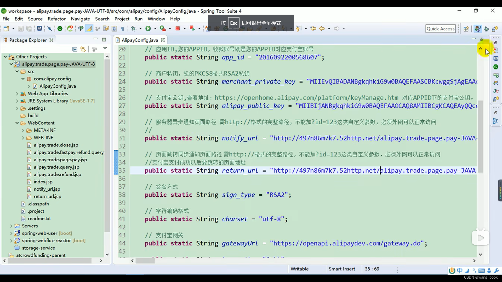This screenshot has height=282, width=502.
Task: Click the Open Perspective icon
Action: point(466,29)
